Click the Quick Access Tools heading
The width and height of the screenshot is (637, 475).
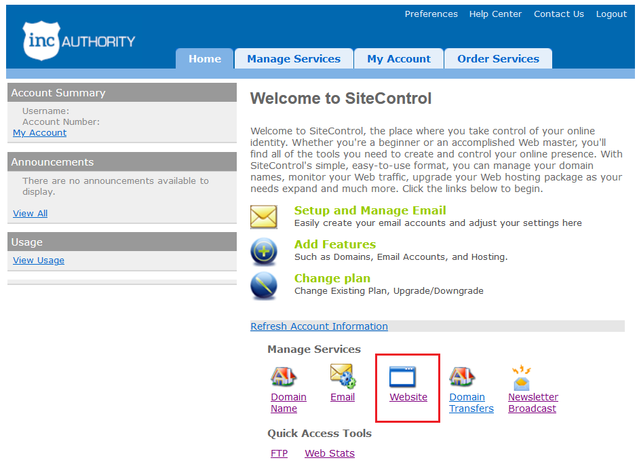(320, 433)
